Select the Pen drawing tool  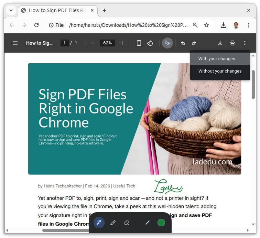(99, 223)
